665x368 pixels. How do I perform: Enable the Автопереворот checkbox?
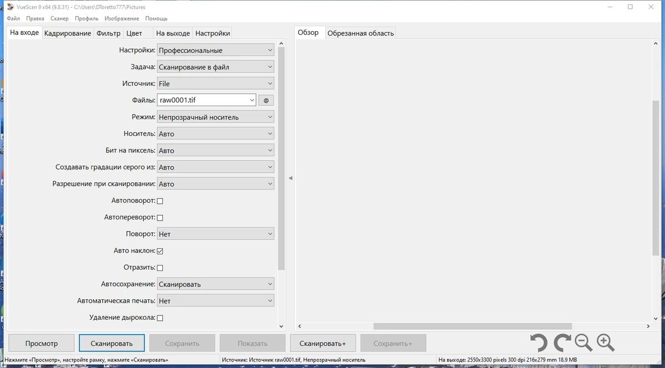click(x=160, y=217)
